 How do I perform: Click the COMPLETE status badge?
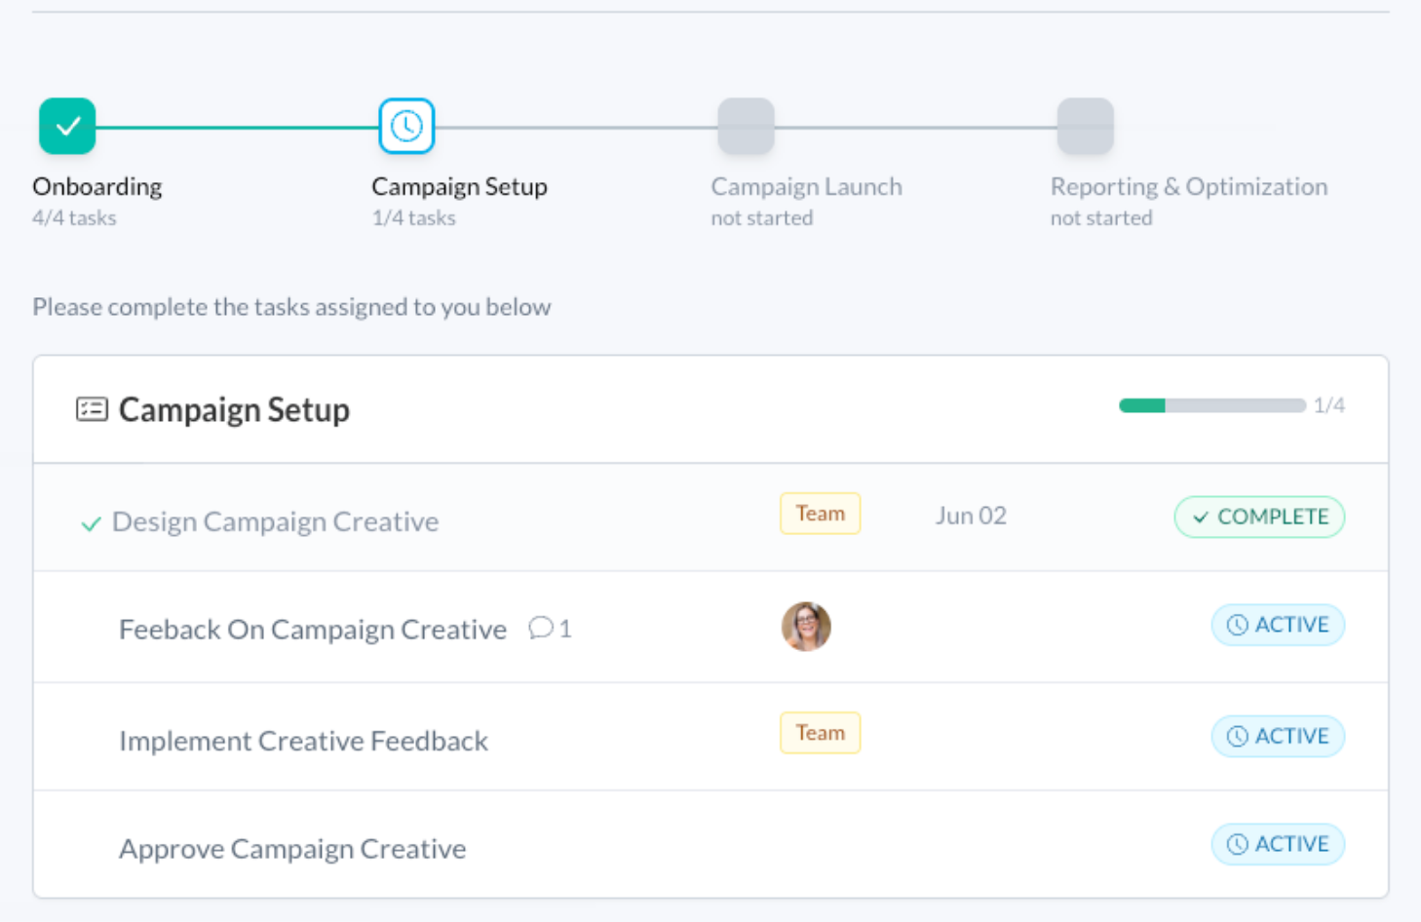(1259, 517)
